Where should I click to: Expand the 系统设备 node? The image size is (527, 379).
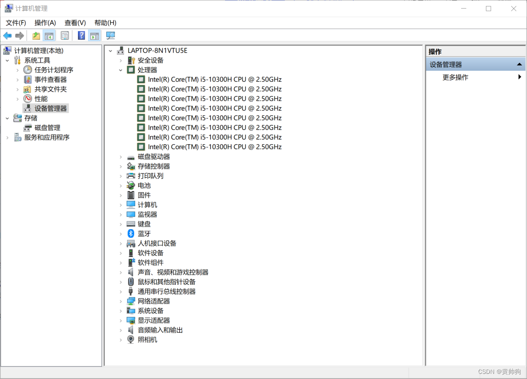pyautogui.click(x=121, y=311)
